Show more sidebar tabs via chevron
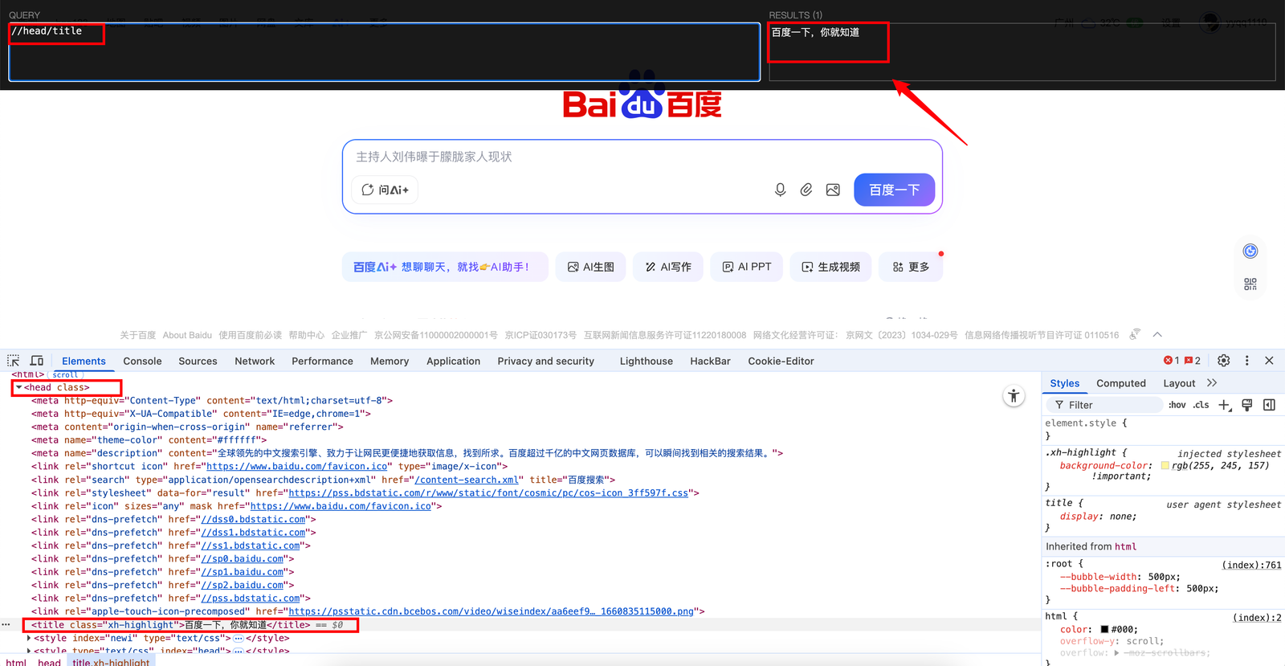Viewport: 1285px width, 666px height. point(1212,383)
